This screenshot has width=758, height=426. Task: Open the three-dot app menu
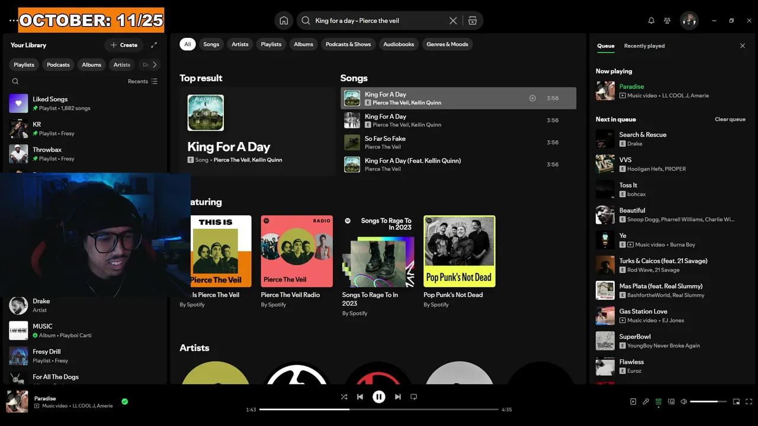click(13, 21)
